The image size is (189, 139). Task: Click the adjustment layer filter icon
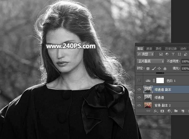coord(167,54)
